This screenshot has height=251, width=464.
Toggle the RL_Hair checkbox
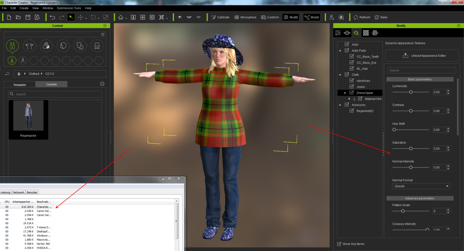point(351,69)
